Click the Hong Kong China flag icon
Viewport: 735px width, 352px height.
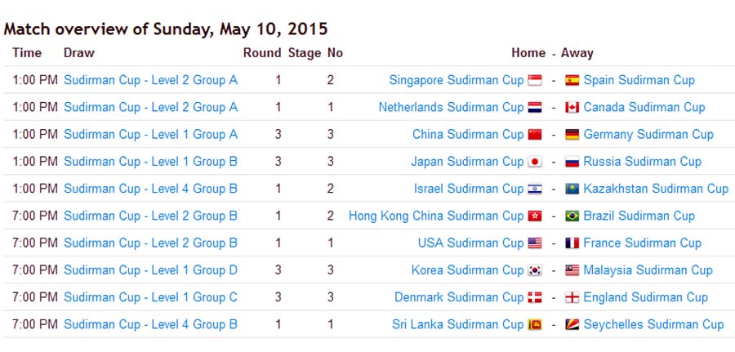535,216
